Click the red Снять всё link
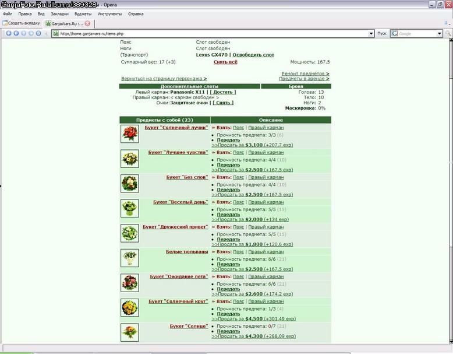The image size is (453, 354). tap(226, 62)
